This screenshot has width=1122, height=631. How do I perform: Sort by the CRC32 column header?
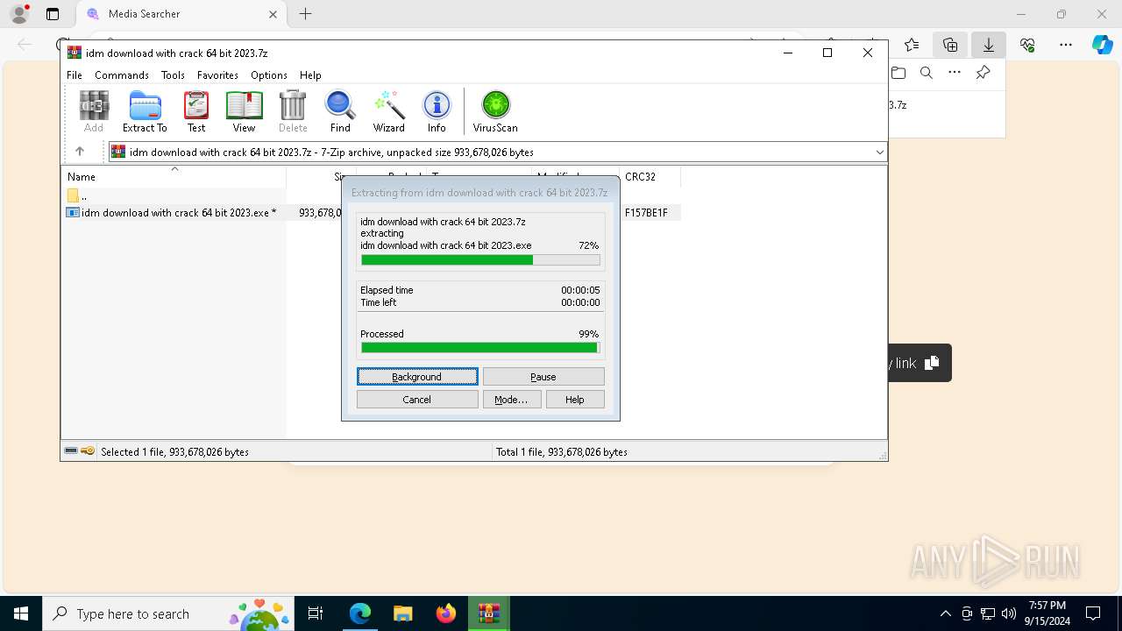(x=650, y=176)
